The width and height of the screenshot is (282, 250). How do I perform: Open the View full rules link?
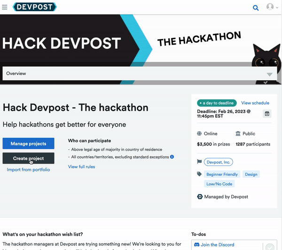(x=81, y=167)
